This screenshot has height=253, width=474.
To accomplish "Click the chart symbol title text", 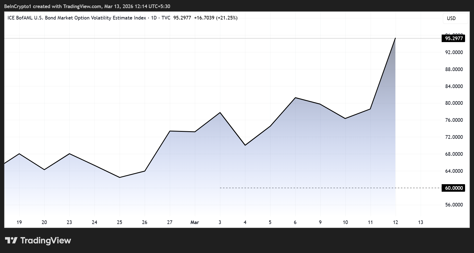I will click(x=77, y=18).
